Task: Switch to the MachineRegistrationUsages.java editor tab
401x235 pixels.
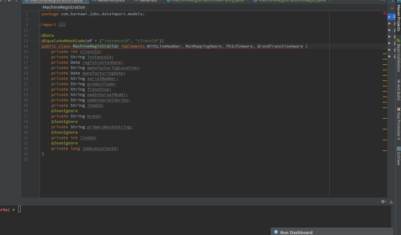Action: (x=292, y=1)
